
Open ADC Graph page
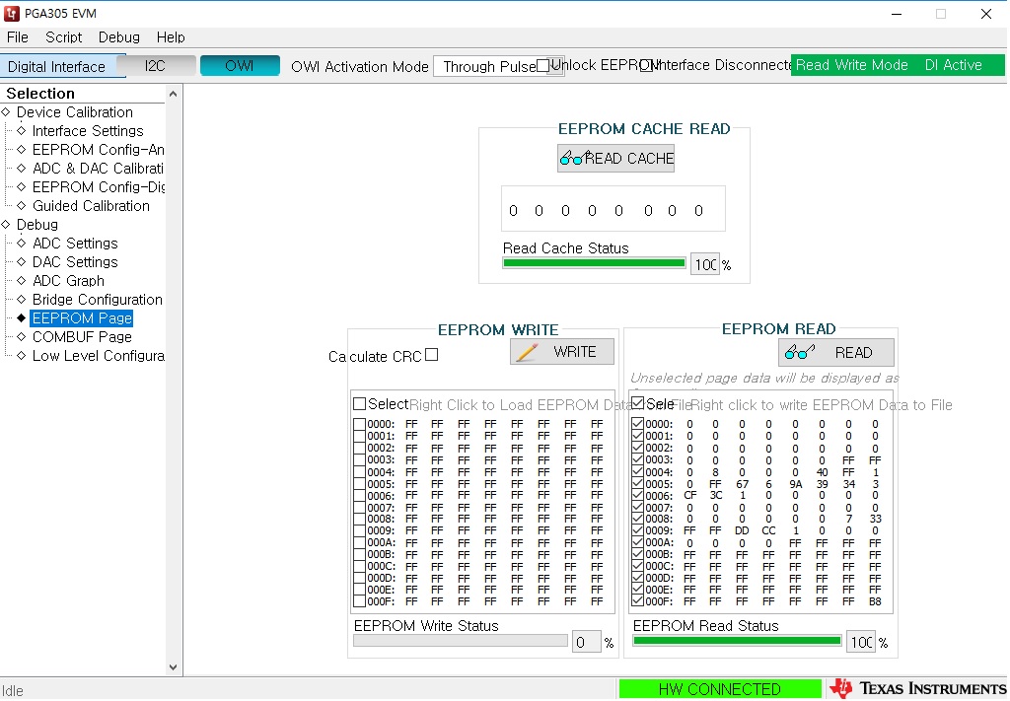pos(68,281)
